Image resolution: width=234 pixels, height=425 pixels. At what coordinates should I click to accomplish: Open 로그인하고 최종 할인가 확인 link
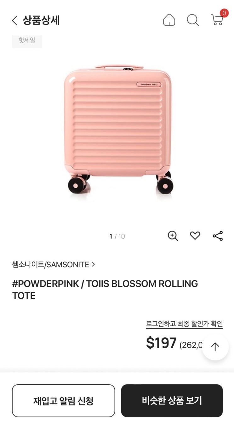184,324
